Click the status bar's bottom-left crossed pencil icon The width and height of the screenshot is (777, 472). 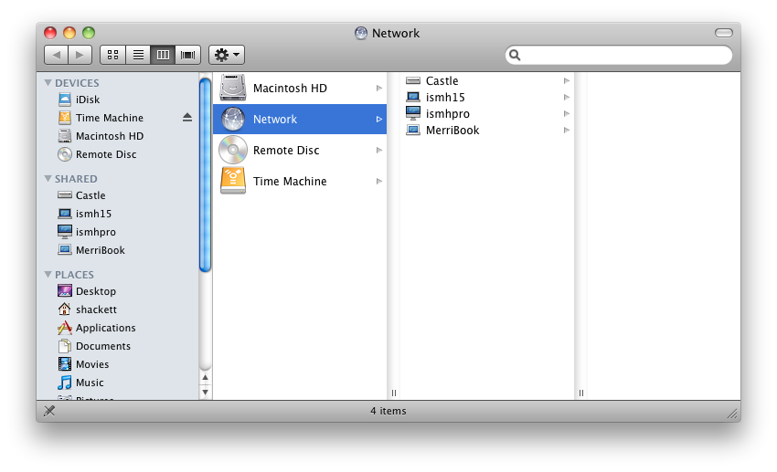coord(49,411)
